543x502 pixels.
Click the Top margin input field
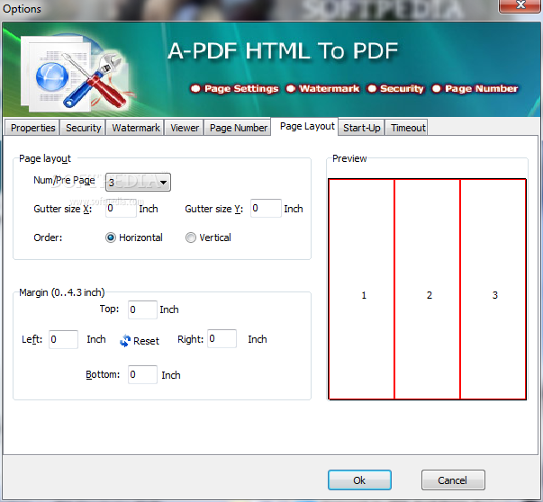coord(142,309)
